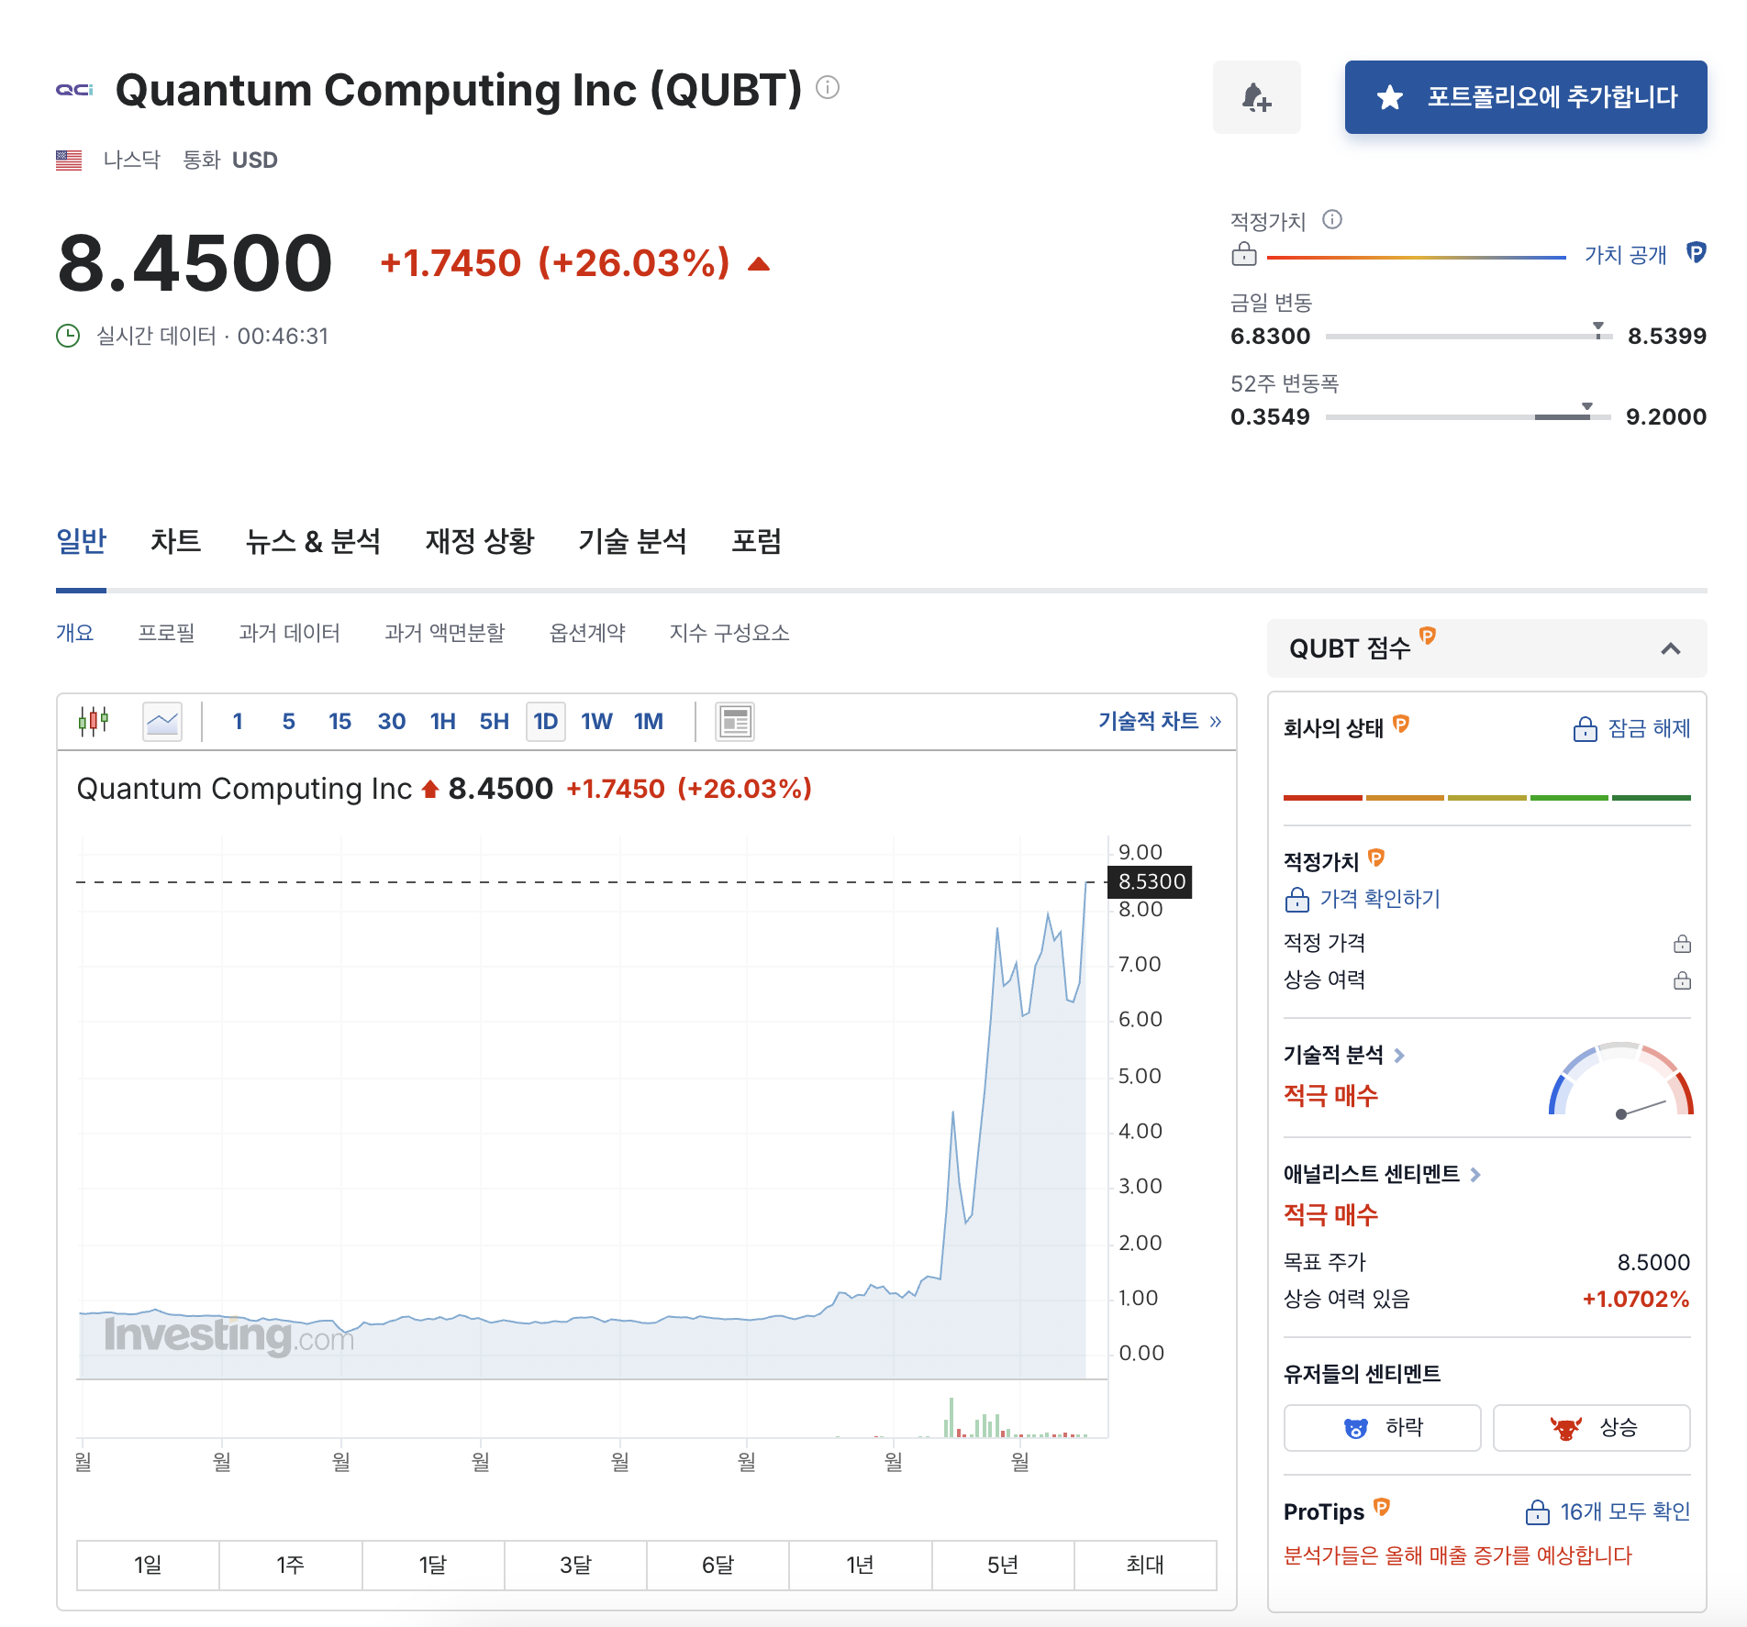Open 애널리스트 센티멘트 section arrow
The image size is (1747, 1627).
coord(1475,1175)
